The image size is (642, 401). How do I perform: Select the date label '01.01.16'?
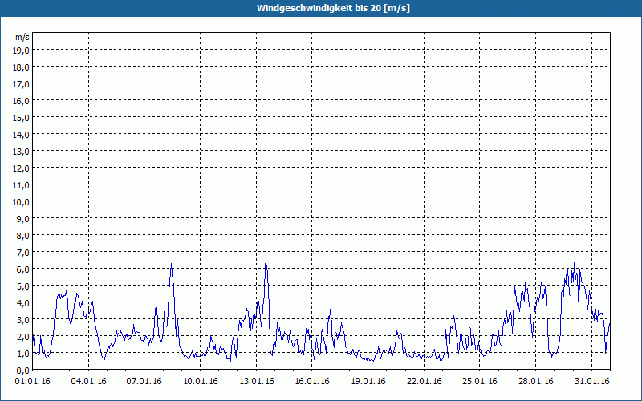(32, 382)
